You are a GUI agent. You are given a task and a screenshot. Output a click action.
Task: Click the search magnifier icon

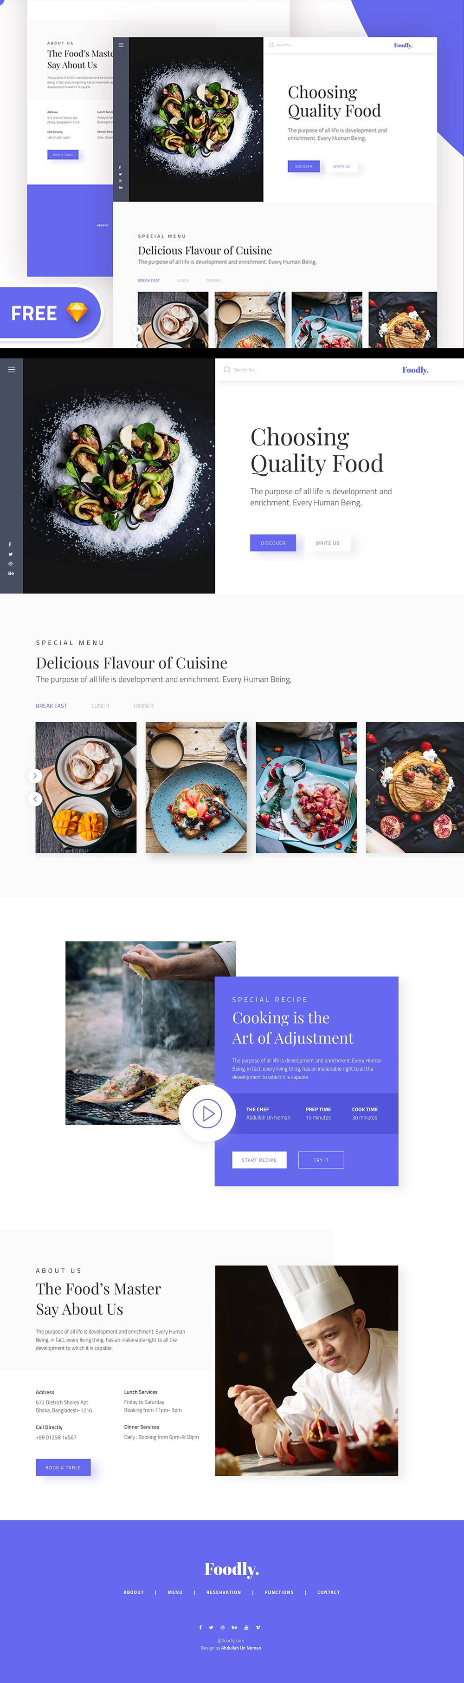coord(226,369)
